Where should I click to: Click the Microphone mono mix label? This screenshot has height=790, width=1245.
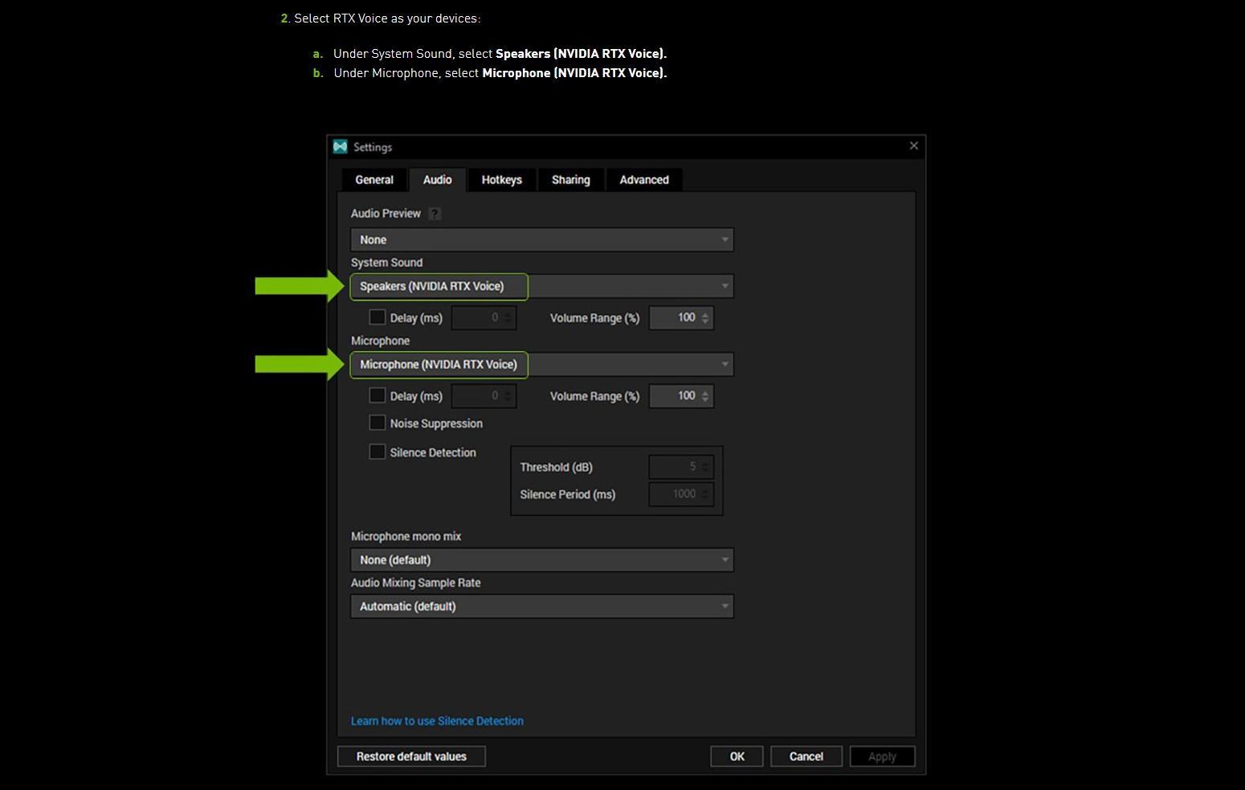coord(406,536)
